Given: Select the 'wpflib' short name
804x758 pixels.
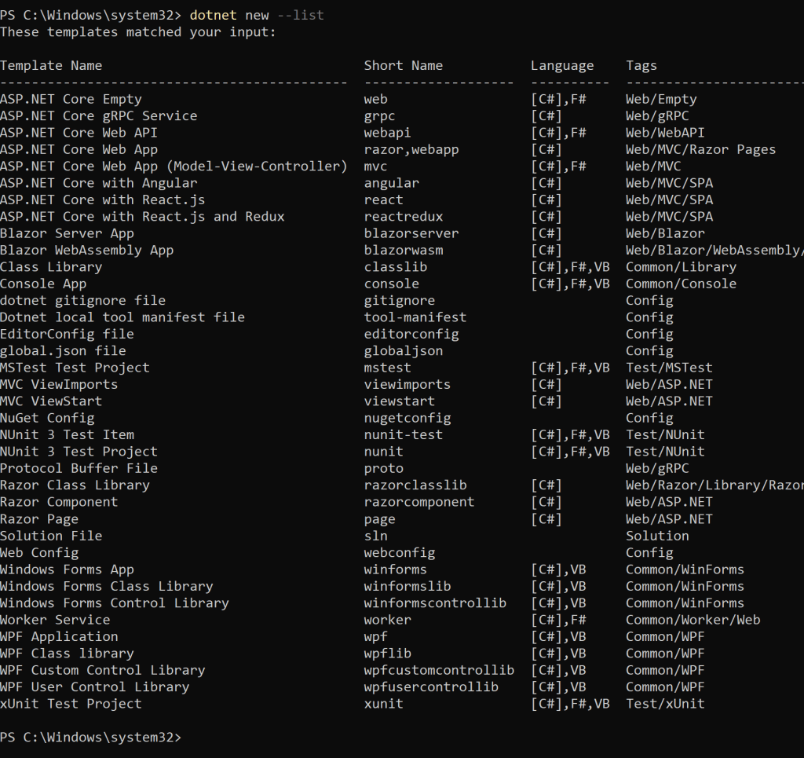Looking at the screenshot, I should (387, 654).
